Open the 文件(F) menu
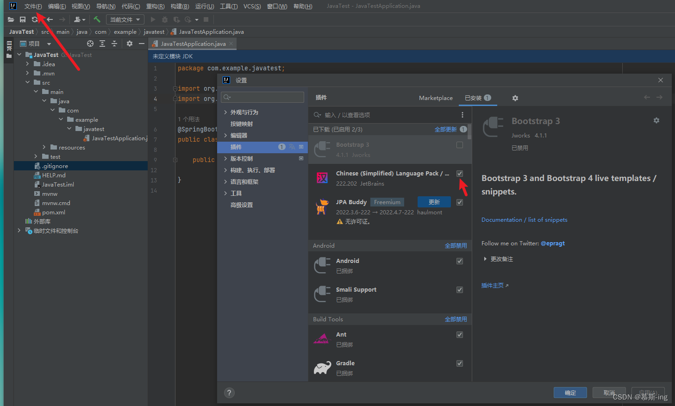This screenshot has height=406, width=675. coord(33,6)
